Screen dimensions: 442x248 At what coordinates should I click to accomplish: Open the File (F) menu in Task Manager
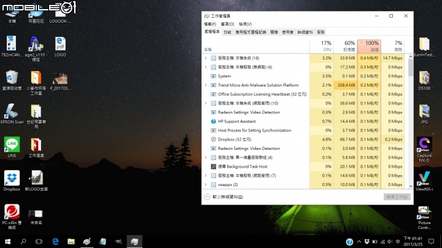210,24
